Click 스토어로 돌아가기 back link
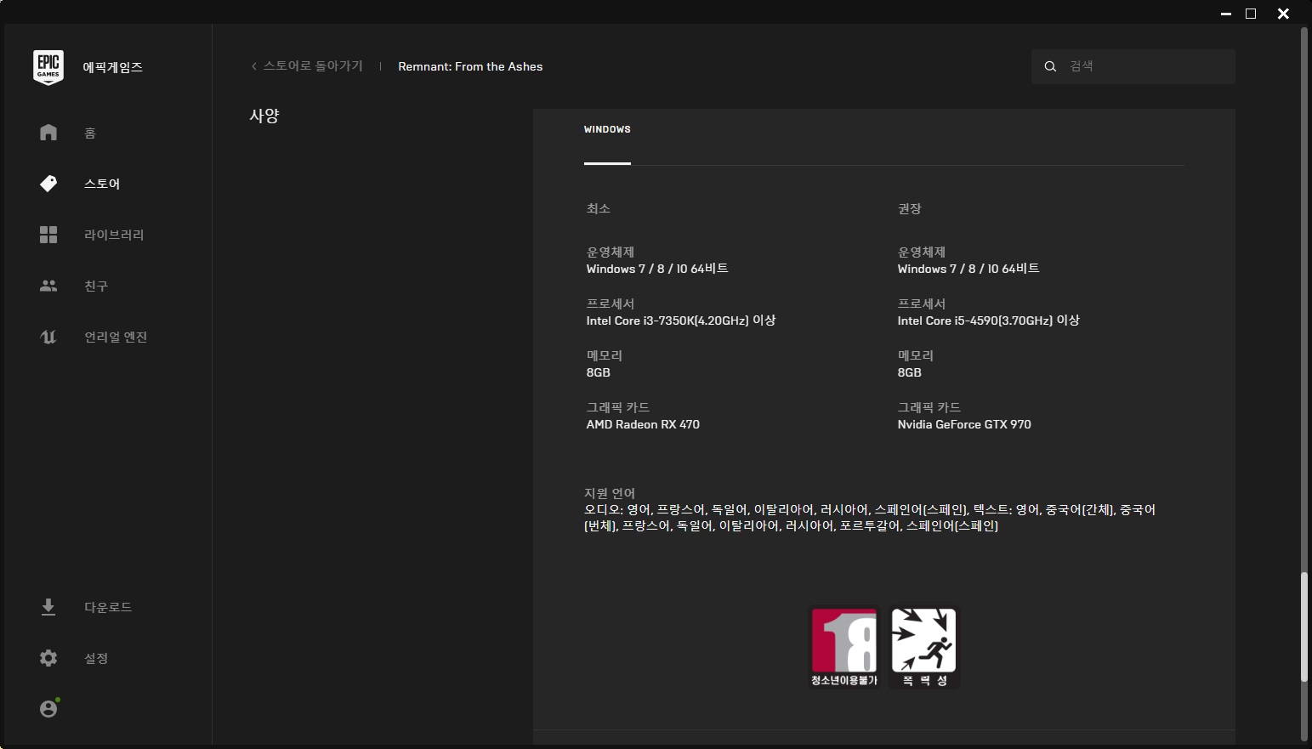The image size is (1312, 749). [x=313, y=66]
